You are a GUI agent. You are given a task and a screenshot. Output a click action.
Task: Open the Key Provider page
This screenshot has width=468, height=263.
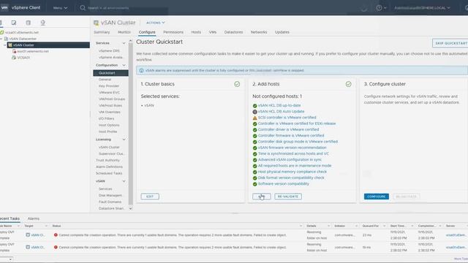pos(109,86)
